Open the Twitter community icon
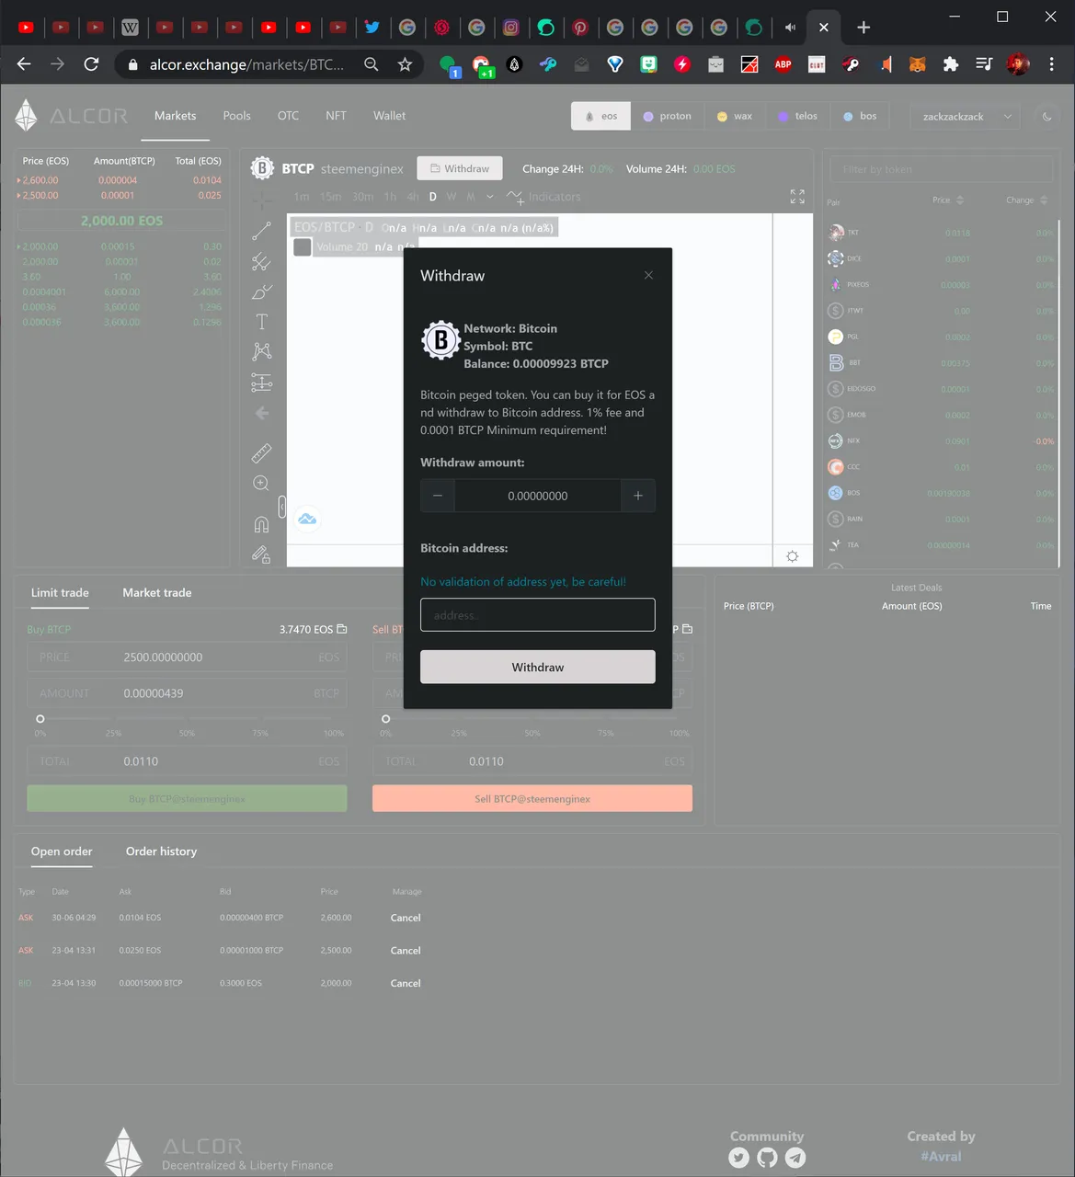Screen dimensions: 1075x1177 739,1158
